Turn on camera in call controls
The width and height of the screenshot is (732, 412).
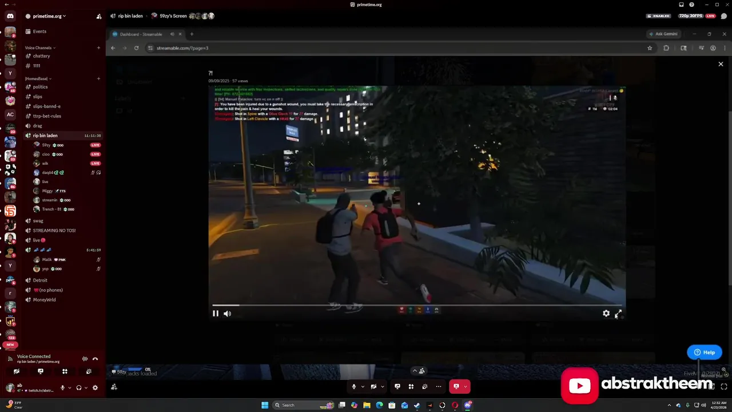pyautogui.click(x=373, y=387)
